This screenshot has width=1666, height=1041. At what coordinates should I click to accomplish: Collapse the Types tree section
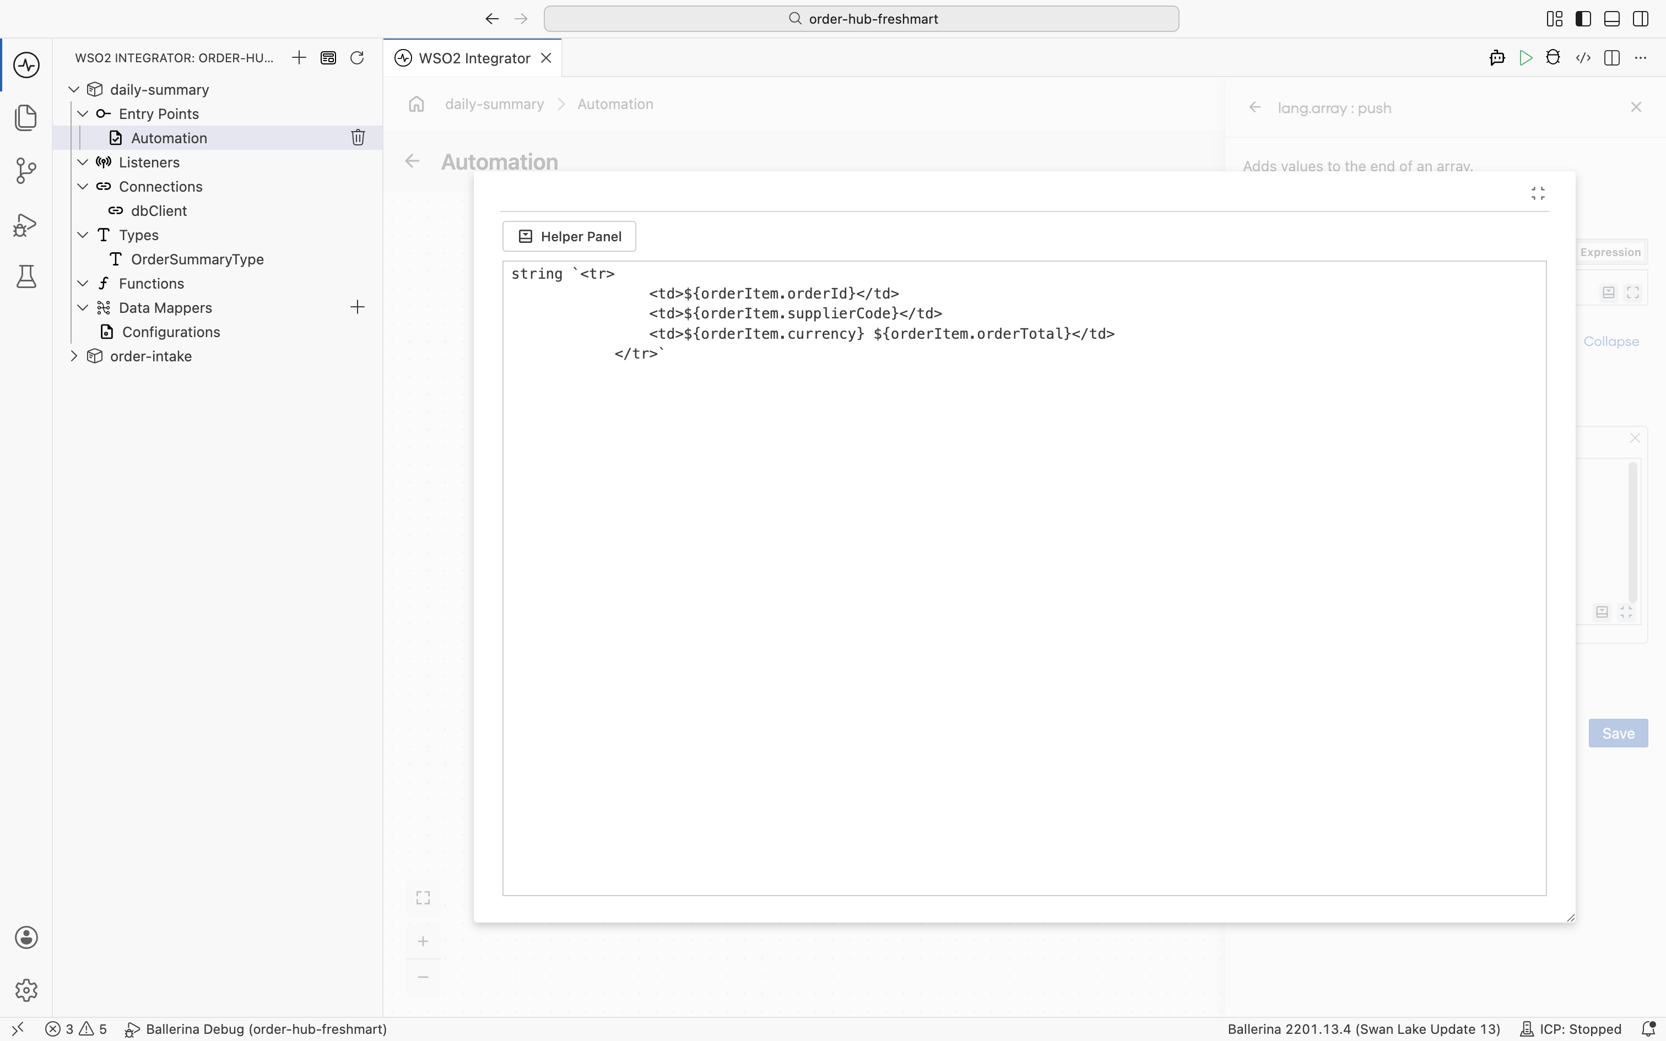click(x=83, y=235)
